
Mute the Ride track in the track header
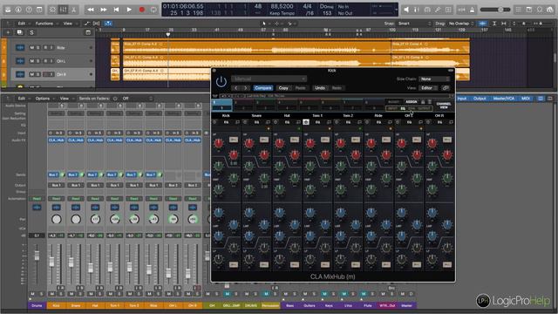click(x=32, y=47)
